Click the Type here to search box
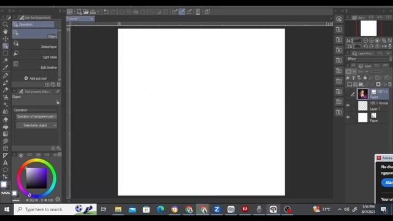This screenshot has height=221, width=393. tap(55, 209)
